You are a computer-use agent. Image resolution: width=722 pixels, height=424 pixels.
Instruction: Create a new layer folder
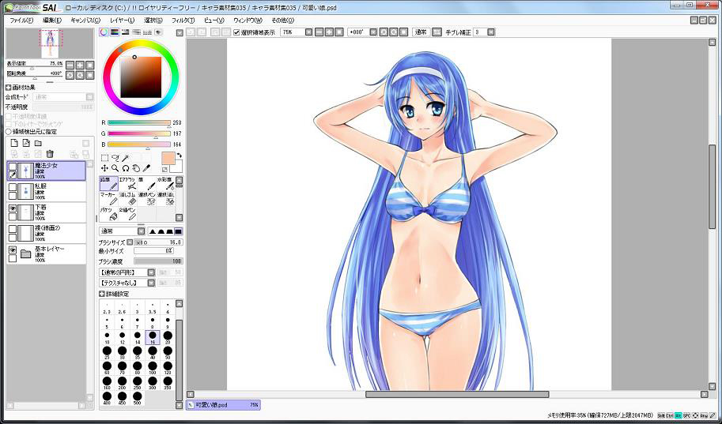click(37, 143)
